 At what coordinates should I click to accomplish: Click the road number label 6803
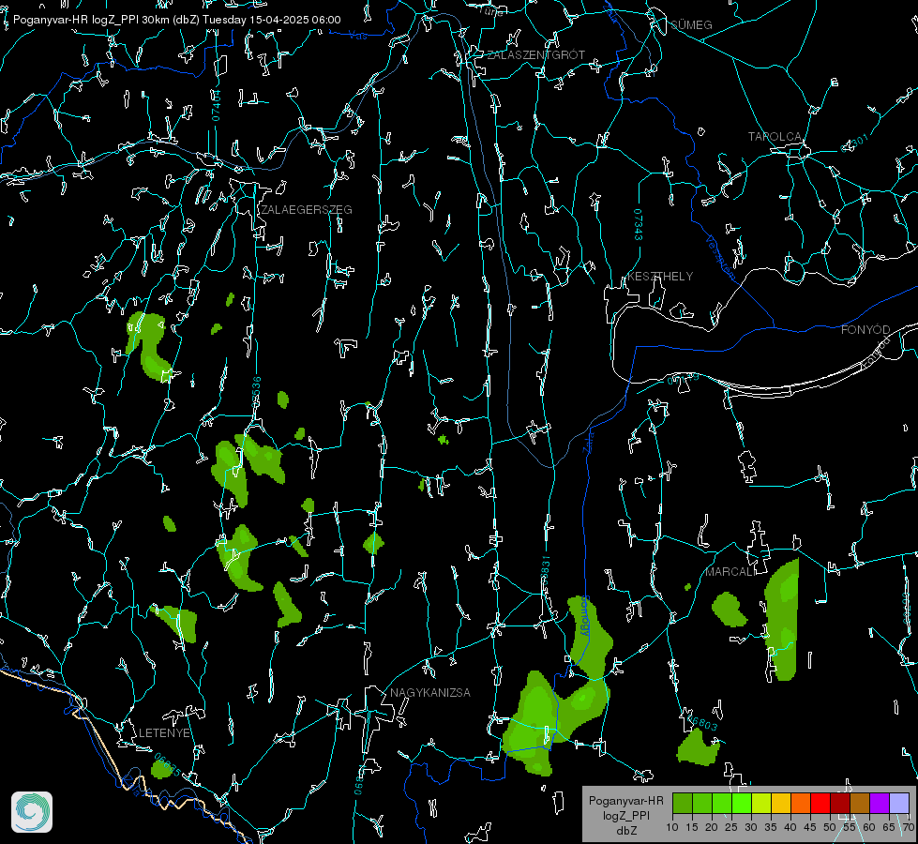coord(702,723)
